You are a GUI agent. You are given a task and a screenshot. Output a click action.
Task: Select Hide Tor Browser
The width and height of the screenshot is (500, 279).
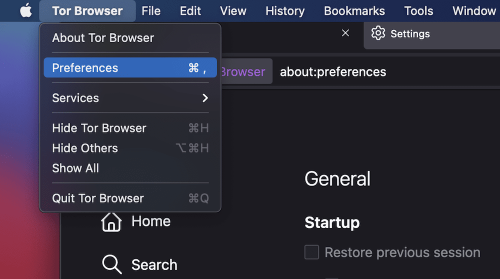point(99,128)
